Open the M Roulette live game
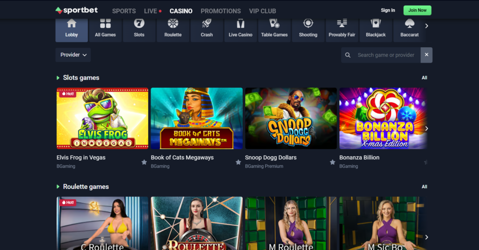 click(x=291, y=223)
